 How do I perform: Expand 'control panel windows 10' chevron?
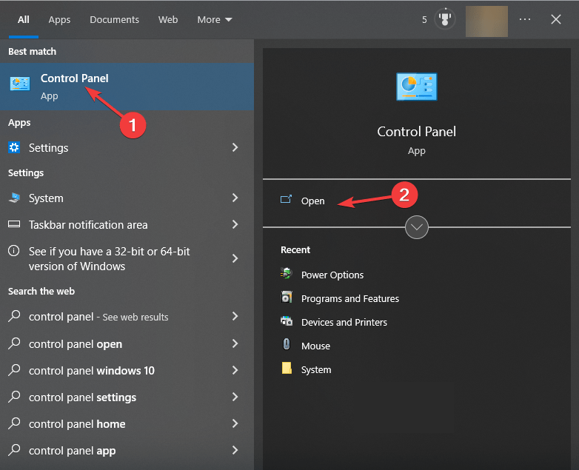235,370
